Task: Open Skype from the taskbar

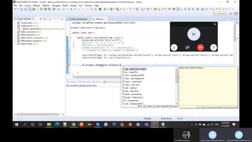Action: (98, 125)
